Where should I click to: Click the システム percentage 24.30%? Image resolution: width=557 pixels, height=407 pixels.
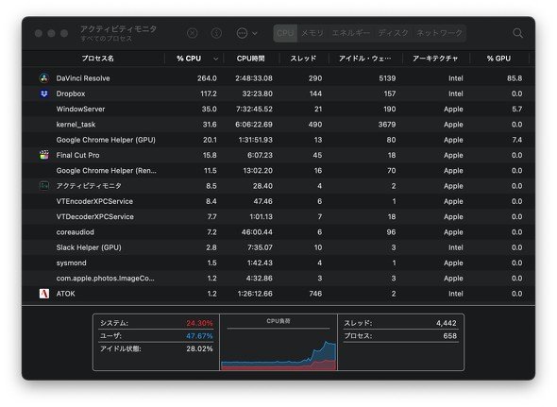click(x=199, y=323)
